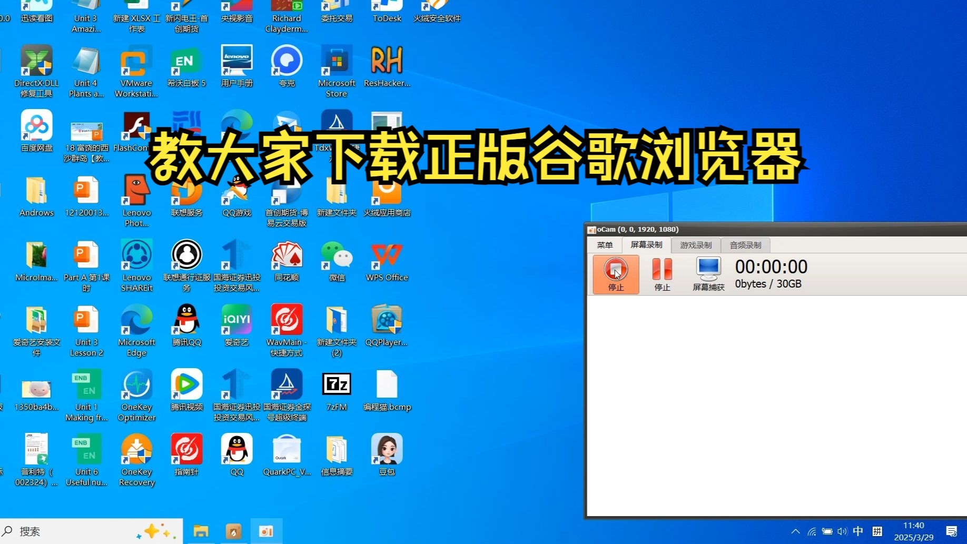Select the 豆包 desktop icon
The height and width of the screenshot is (544, 967).
pos(387,456)
